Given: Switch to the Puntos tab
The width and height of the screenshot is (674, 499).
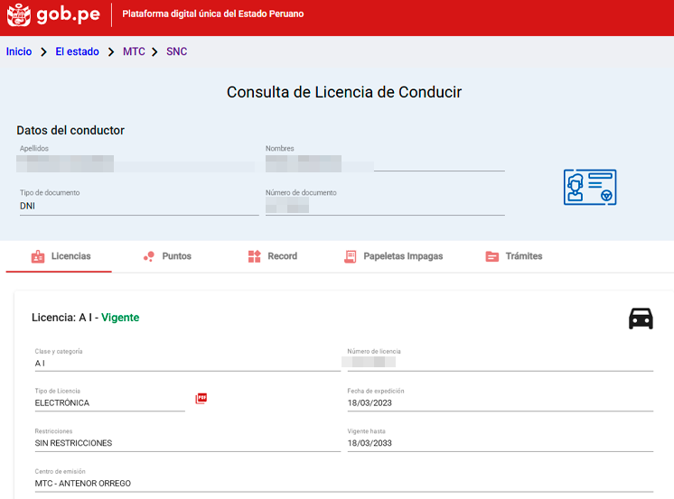Looking at the screenshot, I should click(x=168, y=256).
